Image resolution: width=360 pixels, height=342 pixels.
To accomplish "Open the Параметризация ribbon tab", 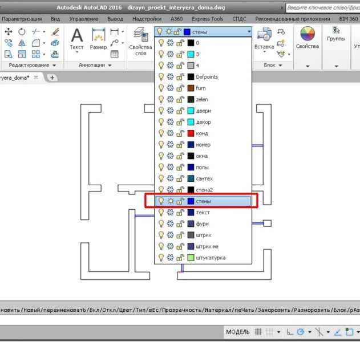I will [x=22, y=19].
